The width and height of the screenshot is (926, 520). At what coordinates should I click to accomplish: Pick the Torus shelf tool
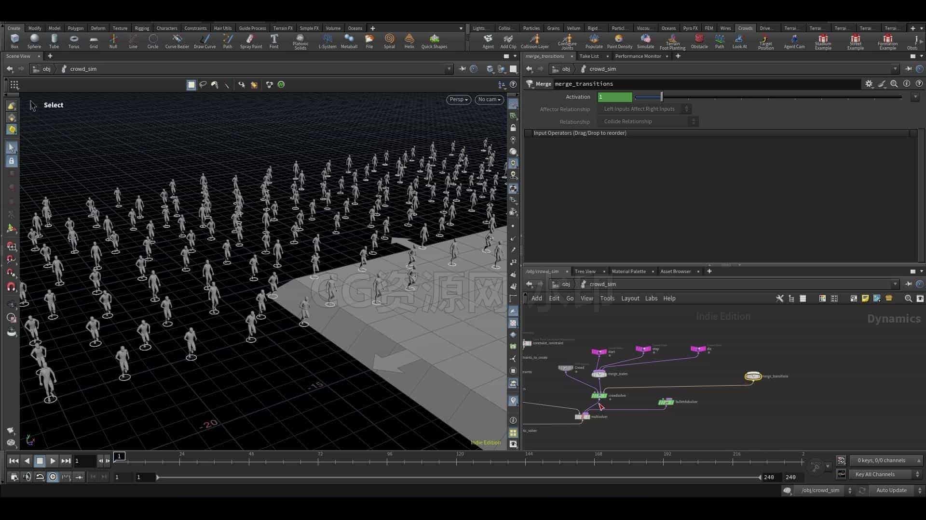tap(73, 41)
